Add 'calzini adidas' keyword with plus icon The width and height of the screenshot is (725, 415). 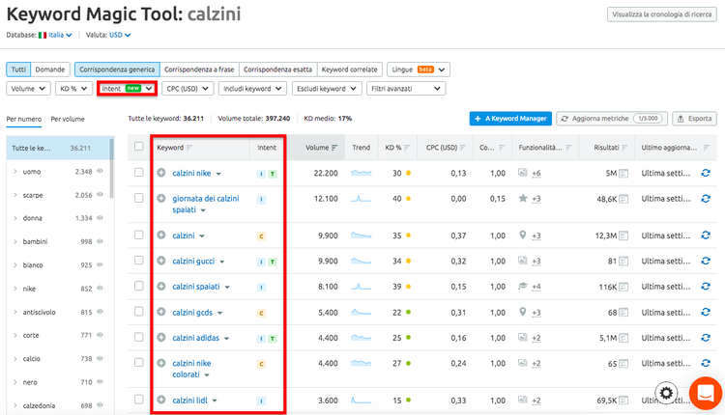pyautogui.click(x=160, y=338)
